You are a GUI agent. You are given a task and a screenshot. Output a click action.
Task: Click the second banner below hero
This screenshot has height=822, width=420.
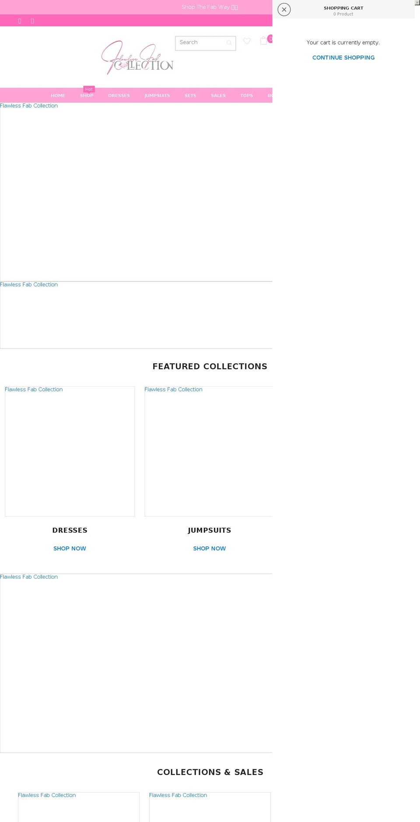136,315
